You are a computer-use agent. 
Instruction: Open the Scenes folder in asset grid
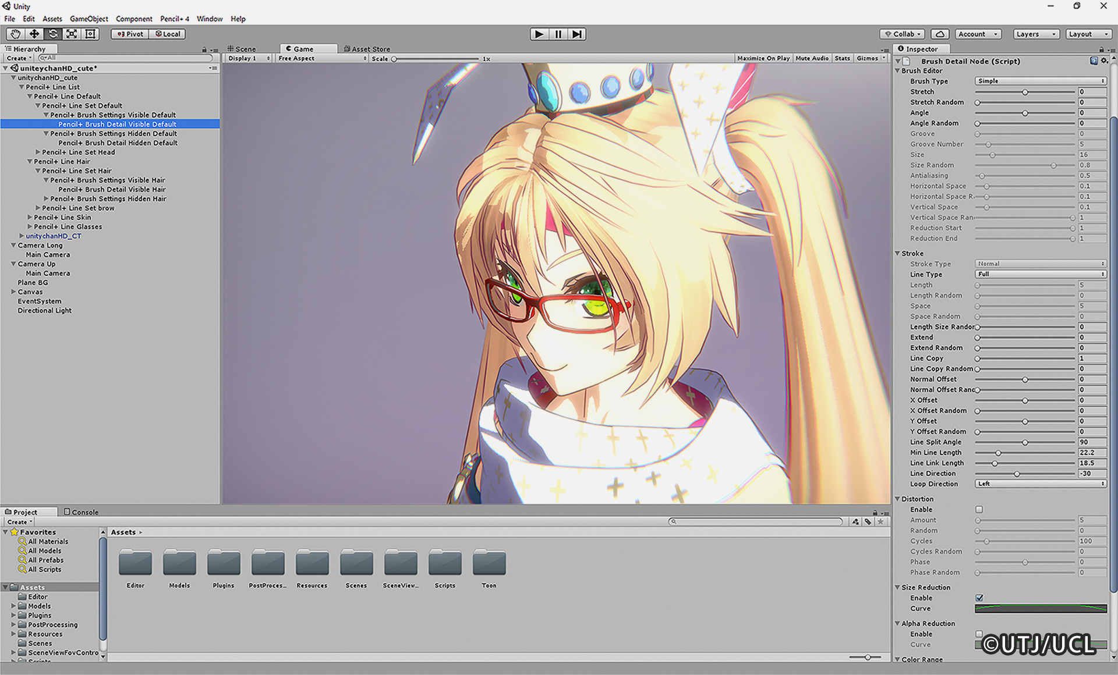pos(356,563)
